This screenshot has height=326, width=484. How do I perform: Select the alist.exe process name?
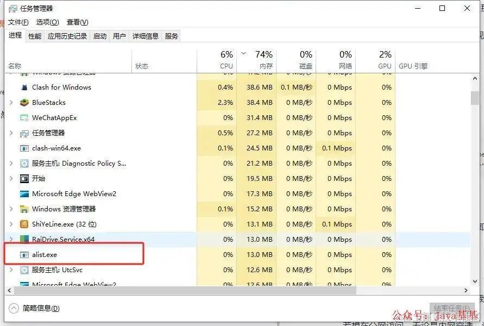[x=45, y=255]
